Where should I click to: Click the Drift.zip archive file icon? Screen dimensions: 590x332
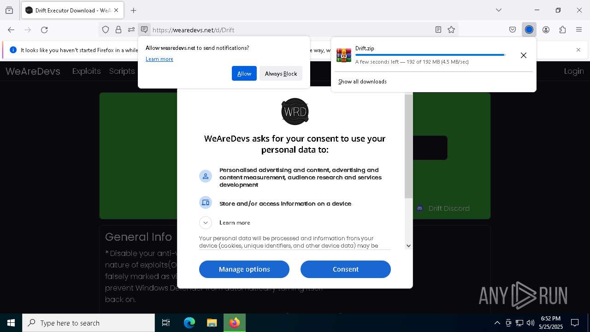pyautogui.click(x=344, y=55)
